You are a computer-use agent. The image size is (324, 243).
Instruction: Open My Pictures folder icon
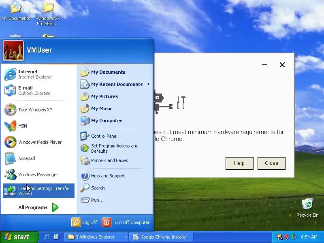pyautogui.click(x=85, y=96)
